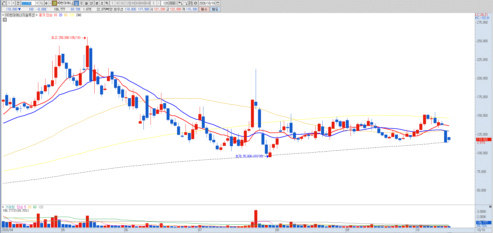Save chart with the floppy disk icon

(191, 3)
